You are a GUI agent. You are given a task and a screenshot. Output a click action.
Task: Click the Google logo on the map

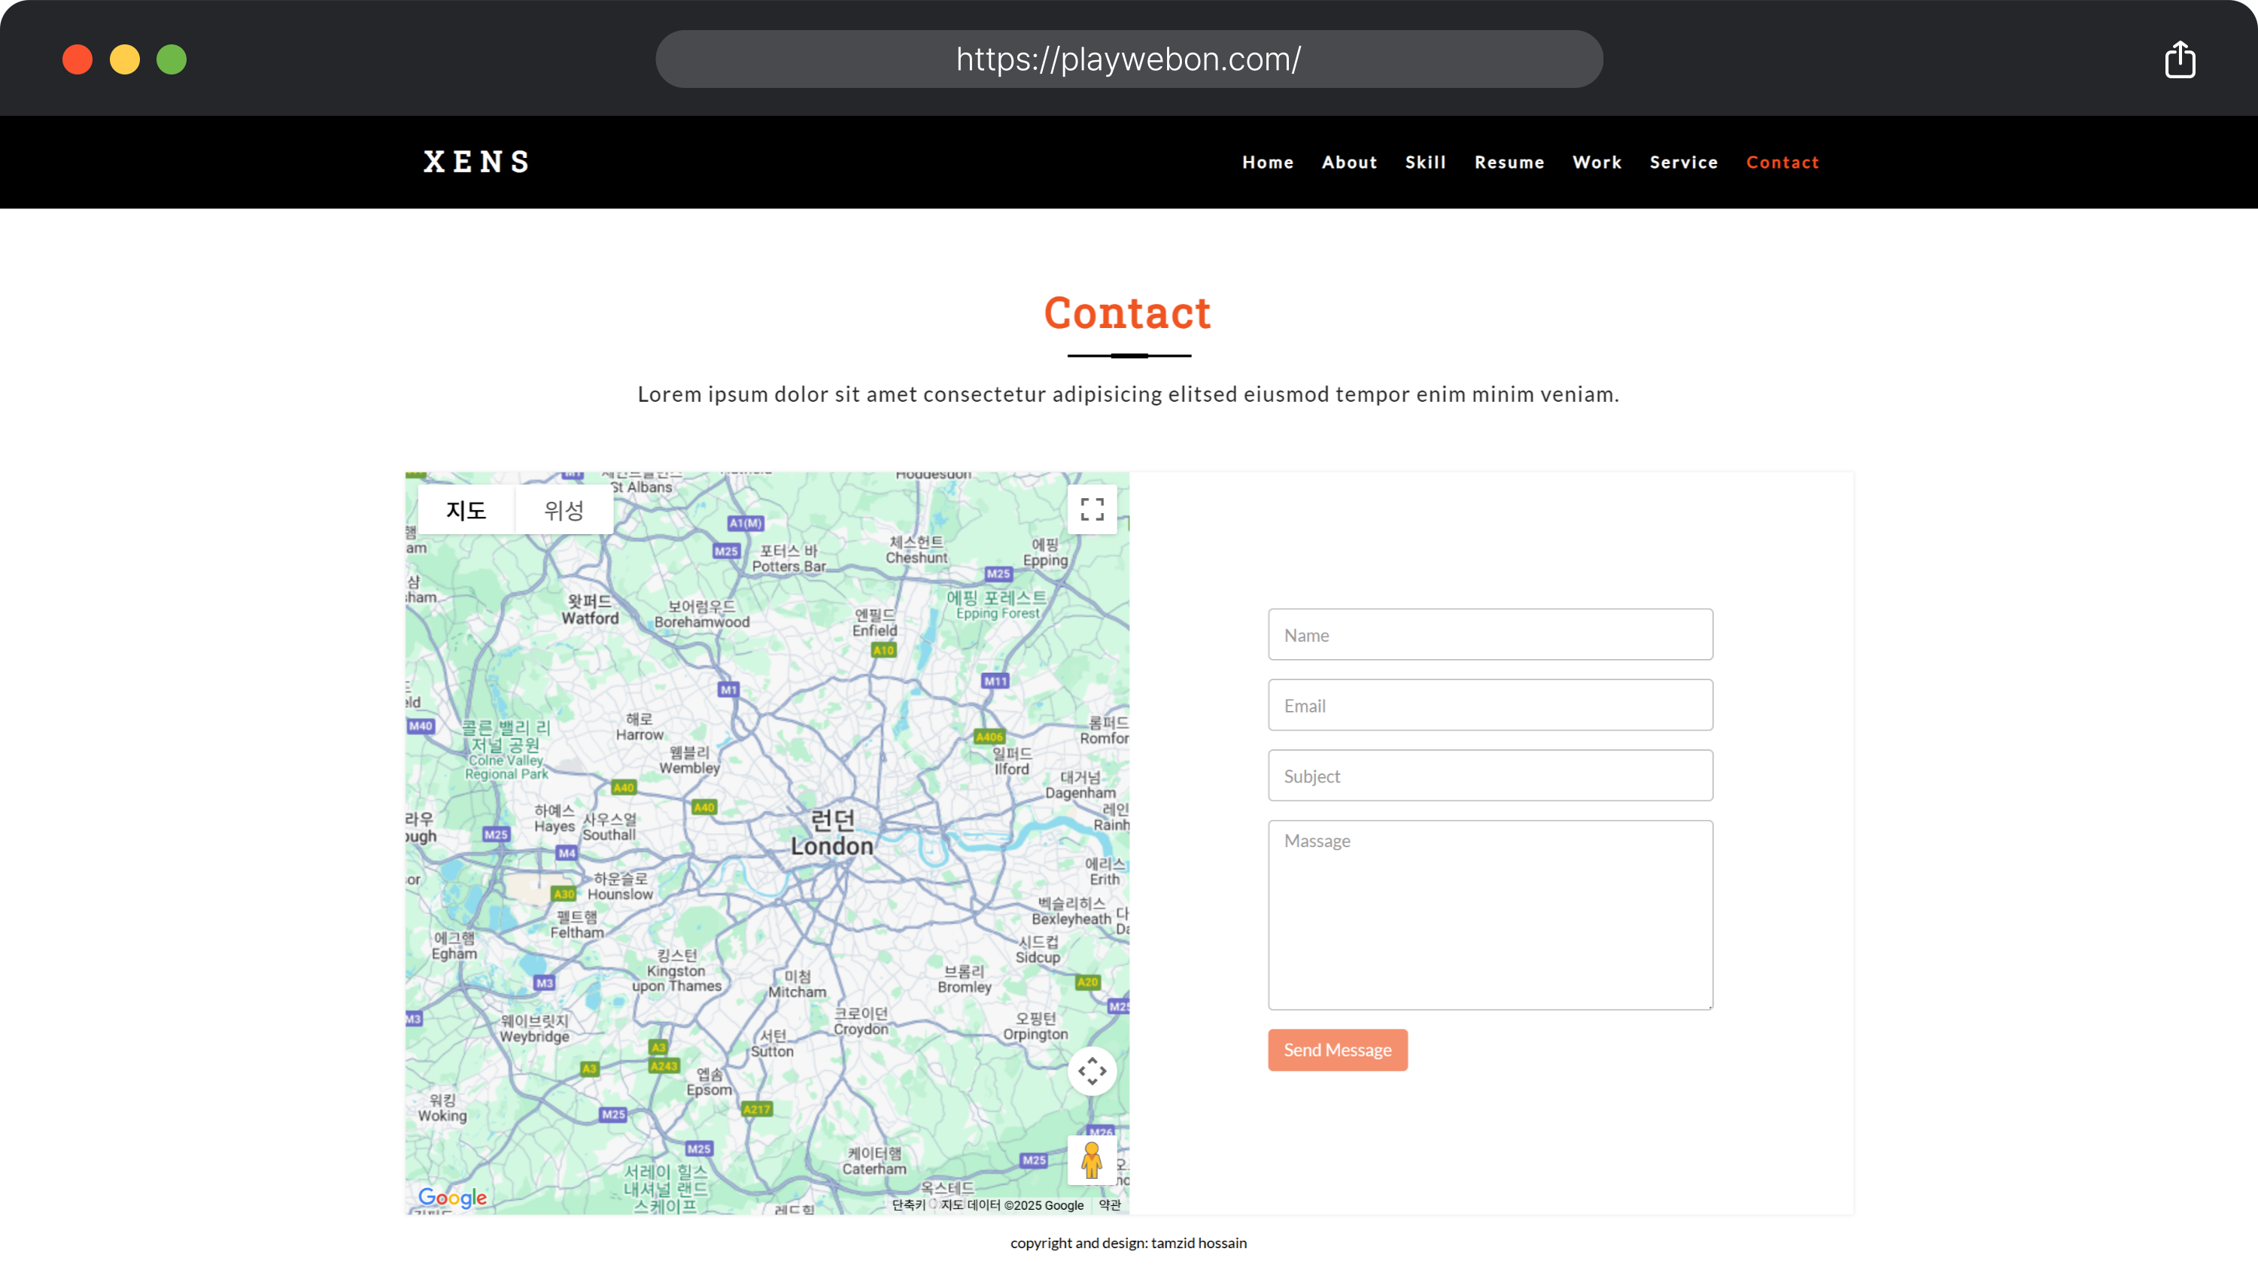(452, 1197)
